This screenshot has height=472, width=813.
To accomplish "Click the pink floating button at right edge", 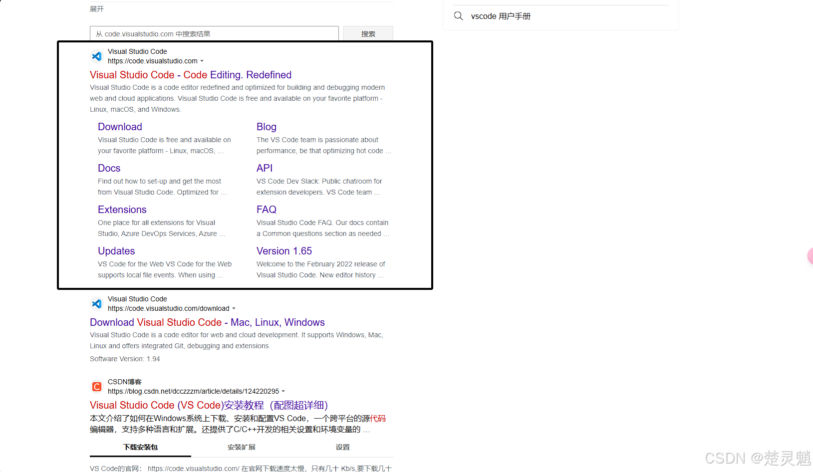I will pos(810,256).
